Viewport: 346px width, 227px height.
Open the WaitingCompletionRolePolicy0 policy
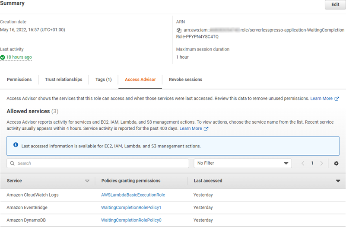coord(131,220)
